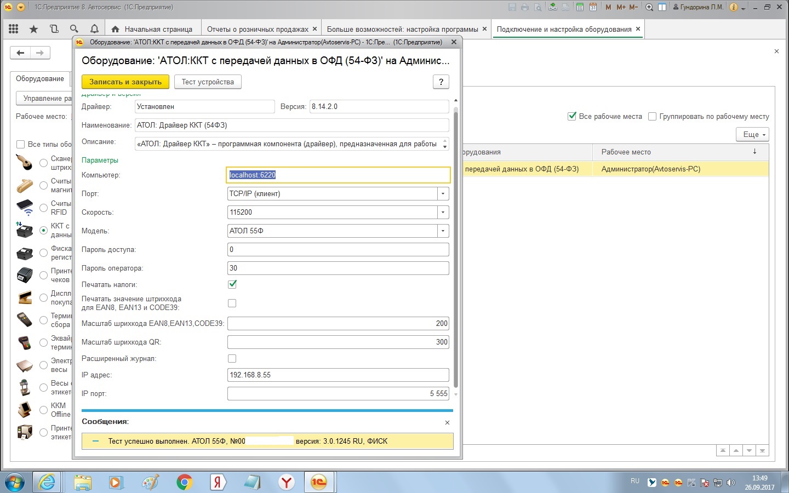The width and height of the screenshot is (789, 493).
Task: Click Тест устройства button
Action: point(208,82)
